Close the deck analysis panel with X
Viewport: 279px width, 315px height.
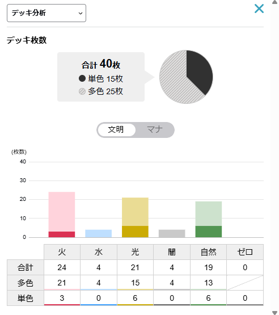[x=259, y=9]
